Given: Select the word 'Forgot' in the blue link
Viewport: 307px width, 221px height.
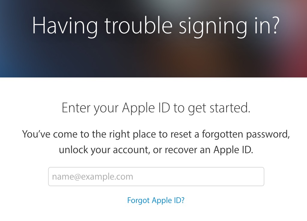Looking at the screenshot, I should (138, 201).
